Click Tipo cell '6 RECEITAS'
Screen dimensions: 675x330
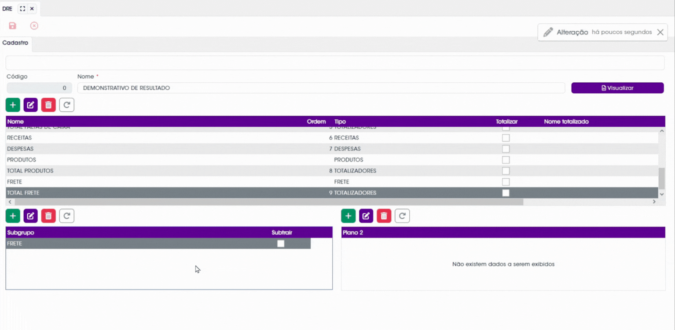click(x=344, y=138)
